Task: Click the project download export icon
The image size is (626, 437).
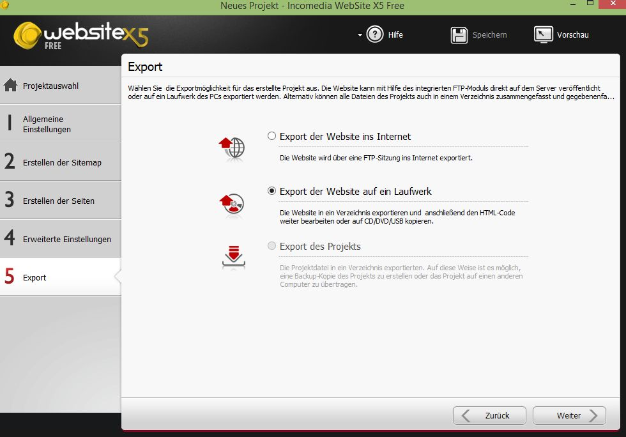Action: click(234, 256)
